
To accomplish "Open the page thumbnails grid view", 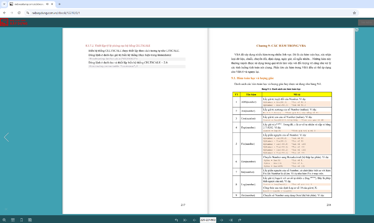I will [13, 220].
